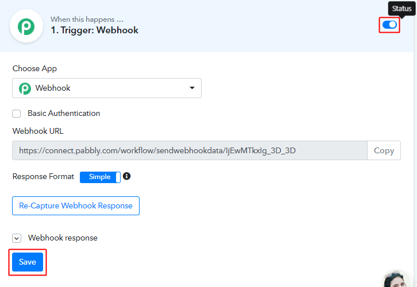Expand the Webhook response section
The height and width of the screenshot is (287, 417).
17,238
